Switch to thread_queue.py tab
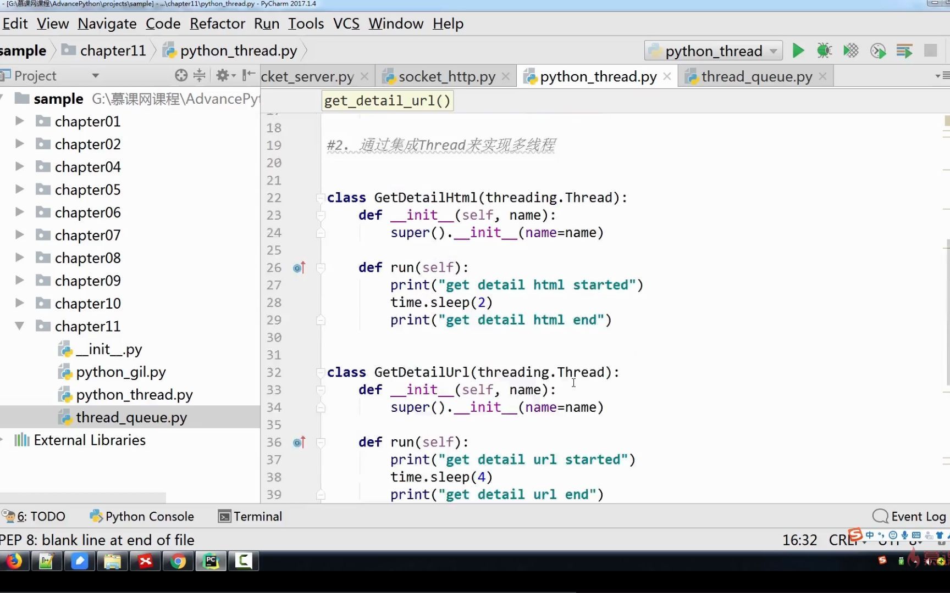This screenshot has height=593, width=950. click(x=756, y=77)
